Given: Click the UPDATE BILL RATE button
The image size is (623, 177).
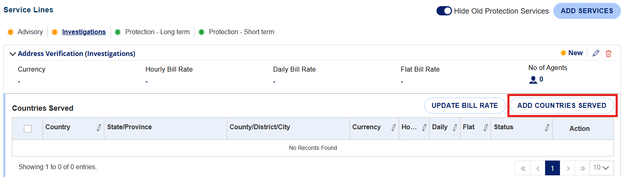Looking at the screenshot, I should [x=465, y=105].
